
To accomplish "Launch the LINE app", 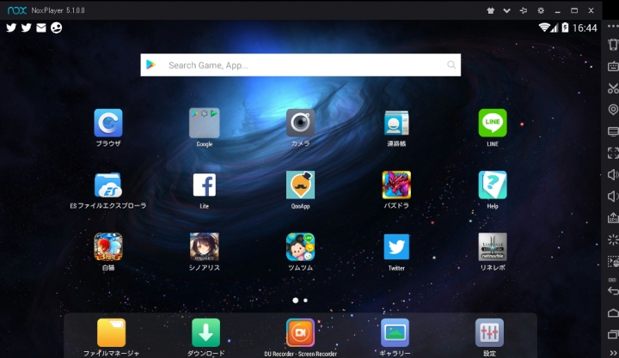I will tap(493, 123).
